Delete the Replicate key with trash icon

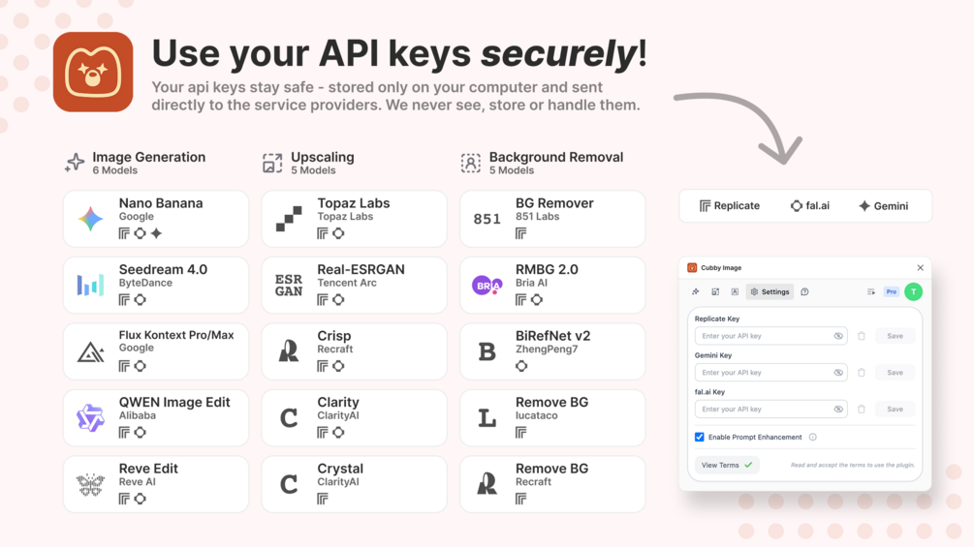(861, 336)
